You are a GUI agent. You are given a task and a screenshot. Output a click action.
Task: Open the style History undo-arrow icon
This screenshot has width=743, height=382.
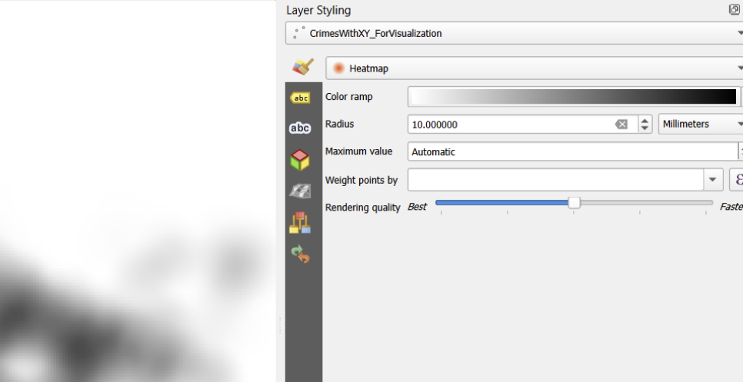tap(300, 254)
